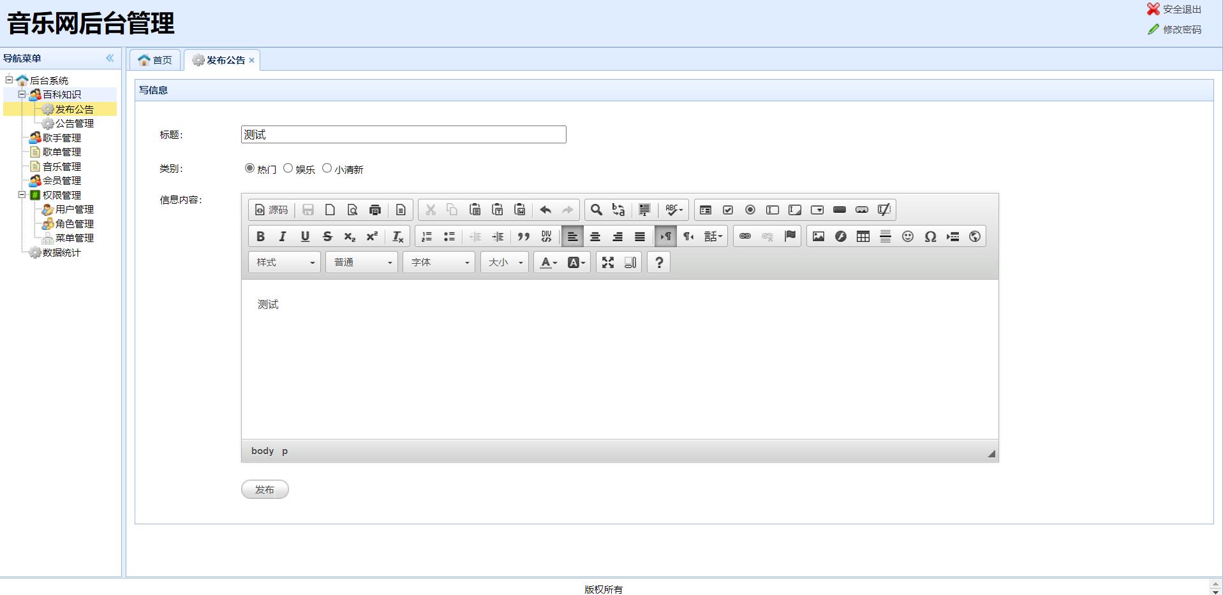Click the 安全退出 logout link
This screenshot has width=1223, height=595.
point(1175,10)
